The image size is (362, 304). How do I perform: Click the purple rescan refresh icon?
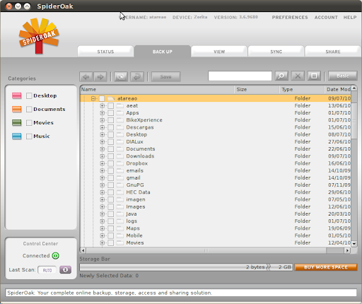click(x=65, y=270)
